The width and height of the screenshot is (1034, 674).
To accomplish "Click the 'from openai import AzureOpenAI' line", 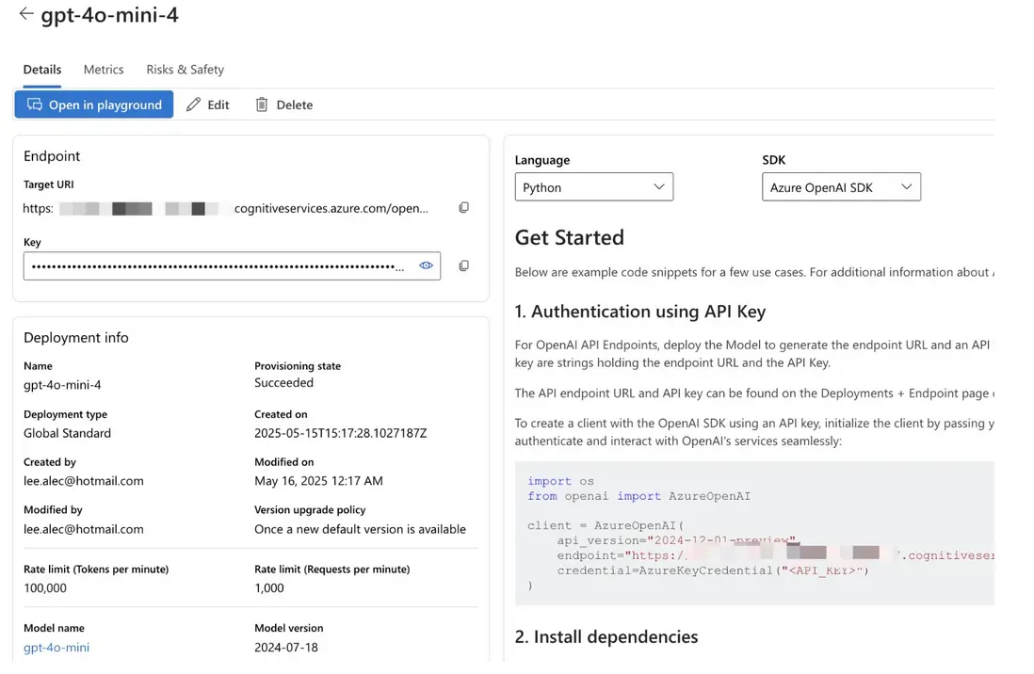I will [x=638, y=496].
